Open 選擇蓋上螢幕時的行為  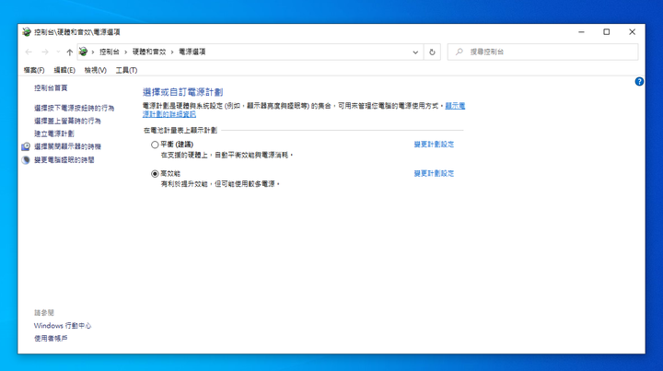tap(67, 121)
